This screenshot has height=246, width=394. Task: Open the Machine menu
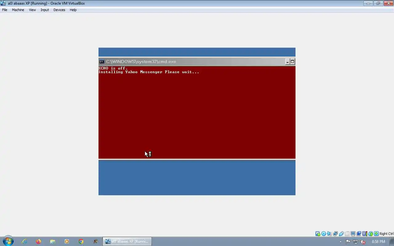click(18, 10)
